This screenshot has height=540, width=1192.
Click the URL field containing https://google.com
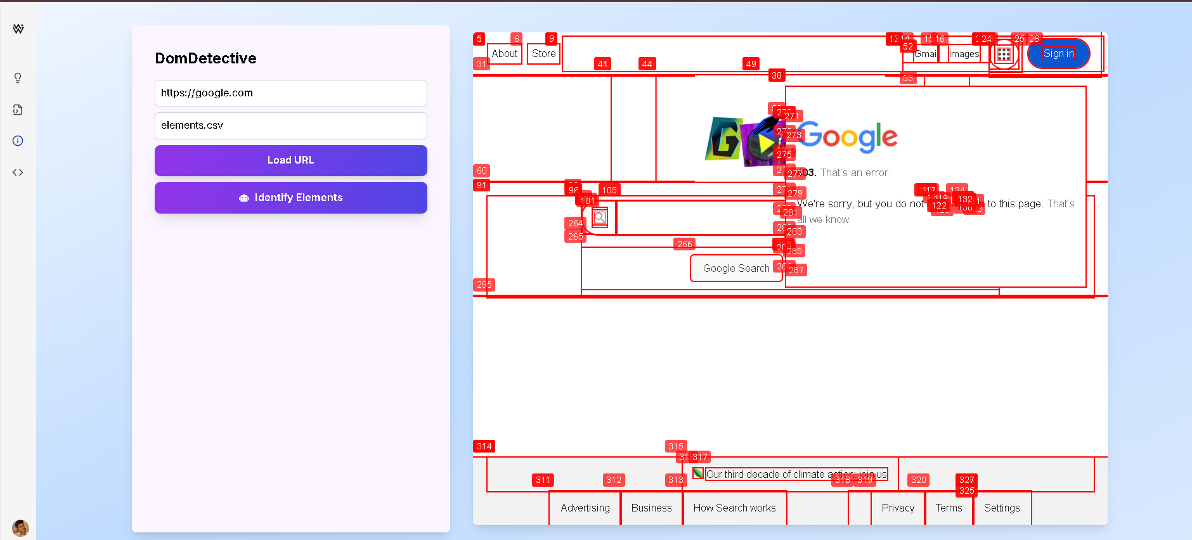[x=291, y=93]
